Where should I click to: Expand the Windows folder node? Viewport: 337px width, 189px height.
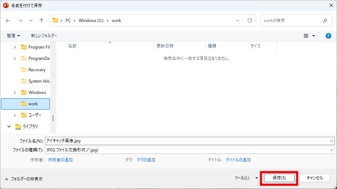coord(15,93)
